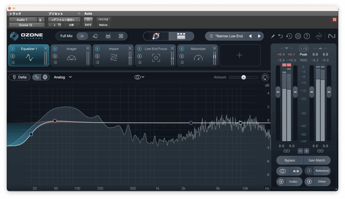This screenshot has width=345, height=199.
Task: Open the stereo channel mode dropdown
Action: (139, 77)
